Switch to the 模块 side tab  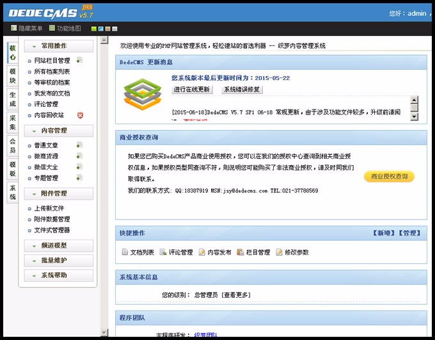[x=13, y=76]
